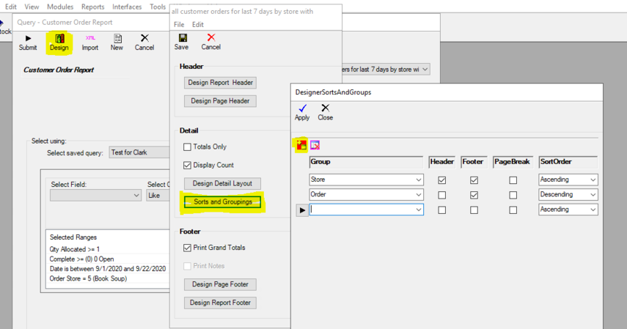Change Order SortOrder Descending dropdown
Image resolution: width=627 pixels, height=329 pixels.
point(568,195)
